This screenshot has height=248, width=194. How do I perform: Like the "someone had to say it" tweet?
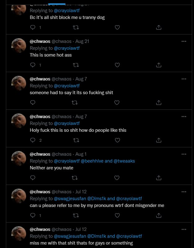(x=117, y=103)
